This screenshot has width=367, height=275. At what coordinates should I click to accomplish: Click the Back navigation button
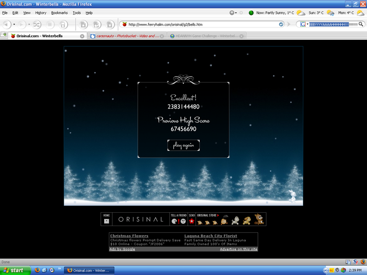tap(6, 24)
